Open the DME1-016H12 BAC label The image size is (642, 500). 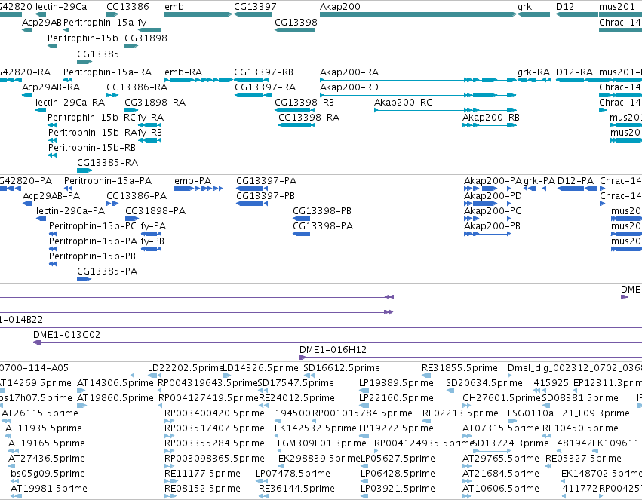coord(333,350)
